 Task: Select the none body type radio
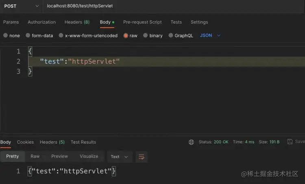tap(5, 35)
